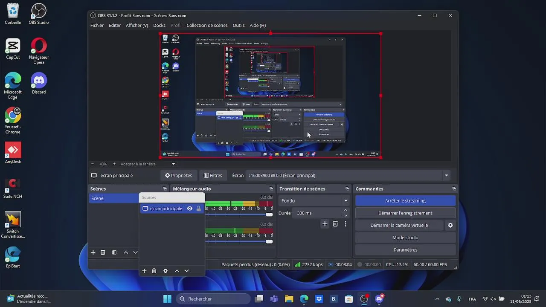
Task: Open the Fichier menu
Action: point(97,26)
